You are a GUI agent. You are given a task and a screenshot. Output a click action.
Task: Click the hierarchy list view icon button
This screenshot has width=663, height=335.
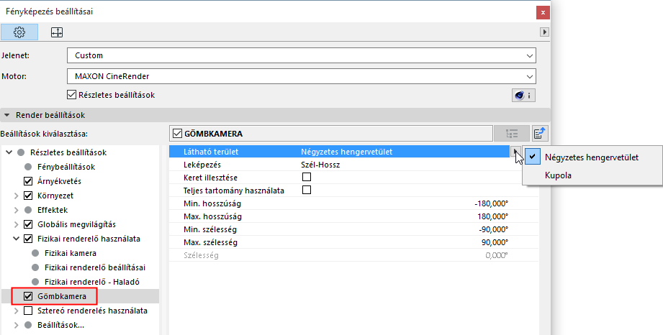click(512, 134)
